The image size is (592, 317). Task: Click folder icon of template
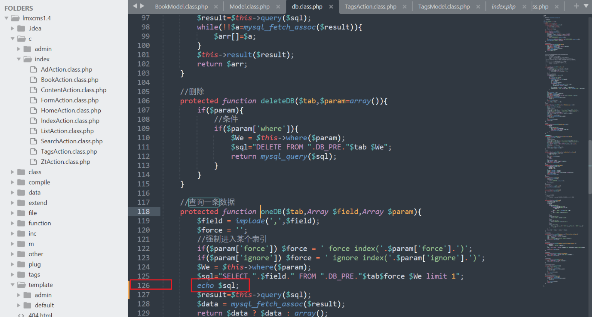pyautogui.click(x=22, y=285)
